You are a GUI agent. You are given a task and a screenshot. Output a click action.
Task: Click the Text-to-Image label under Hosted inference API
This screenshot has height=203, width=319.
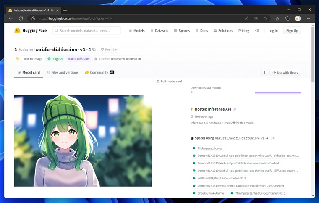coord(202,116)
